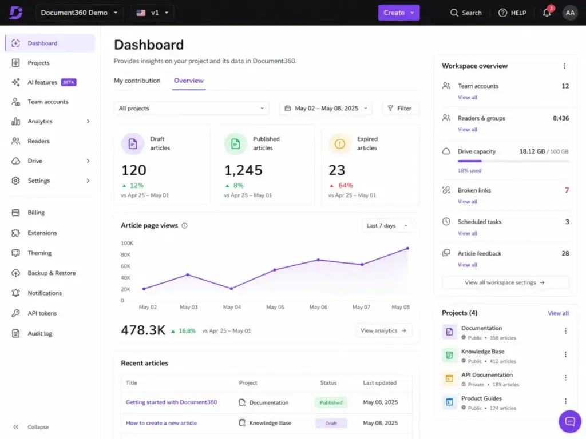Screen dimensions: 586x439
Task: Open the All projects dropdown
Action: [x=191, y=108]
